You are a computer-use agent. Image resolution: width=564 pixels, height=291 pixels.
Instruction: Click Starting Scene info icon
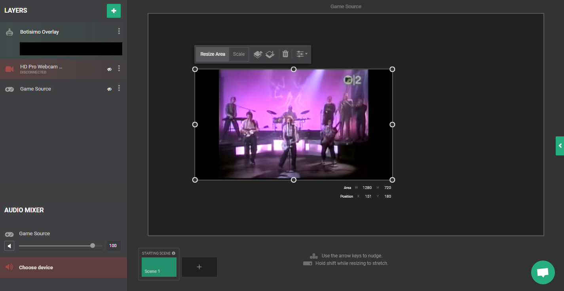pyautogui.click(x=173, y=253)
